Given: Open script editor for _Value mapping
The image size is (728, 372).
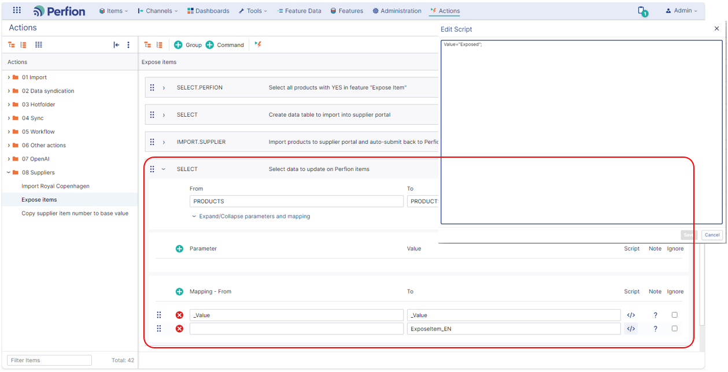Looking at the screenshot, I should (631, 315).
